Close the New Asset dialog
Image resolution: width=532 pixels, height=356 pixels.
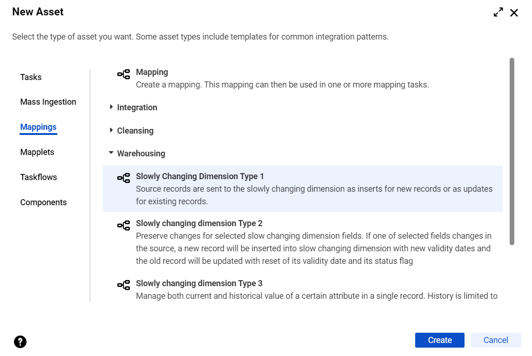pyautogui.click(x=514, y=13)
